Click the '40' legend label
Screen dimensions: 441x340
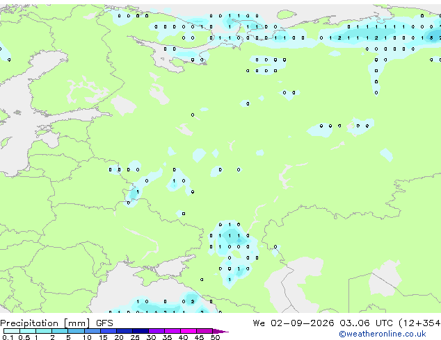pyautogui.click(x=183, y=337)
